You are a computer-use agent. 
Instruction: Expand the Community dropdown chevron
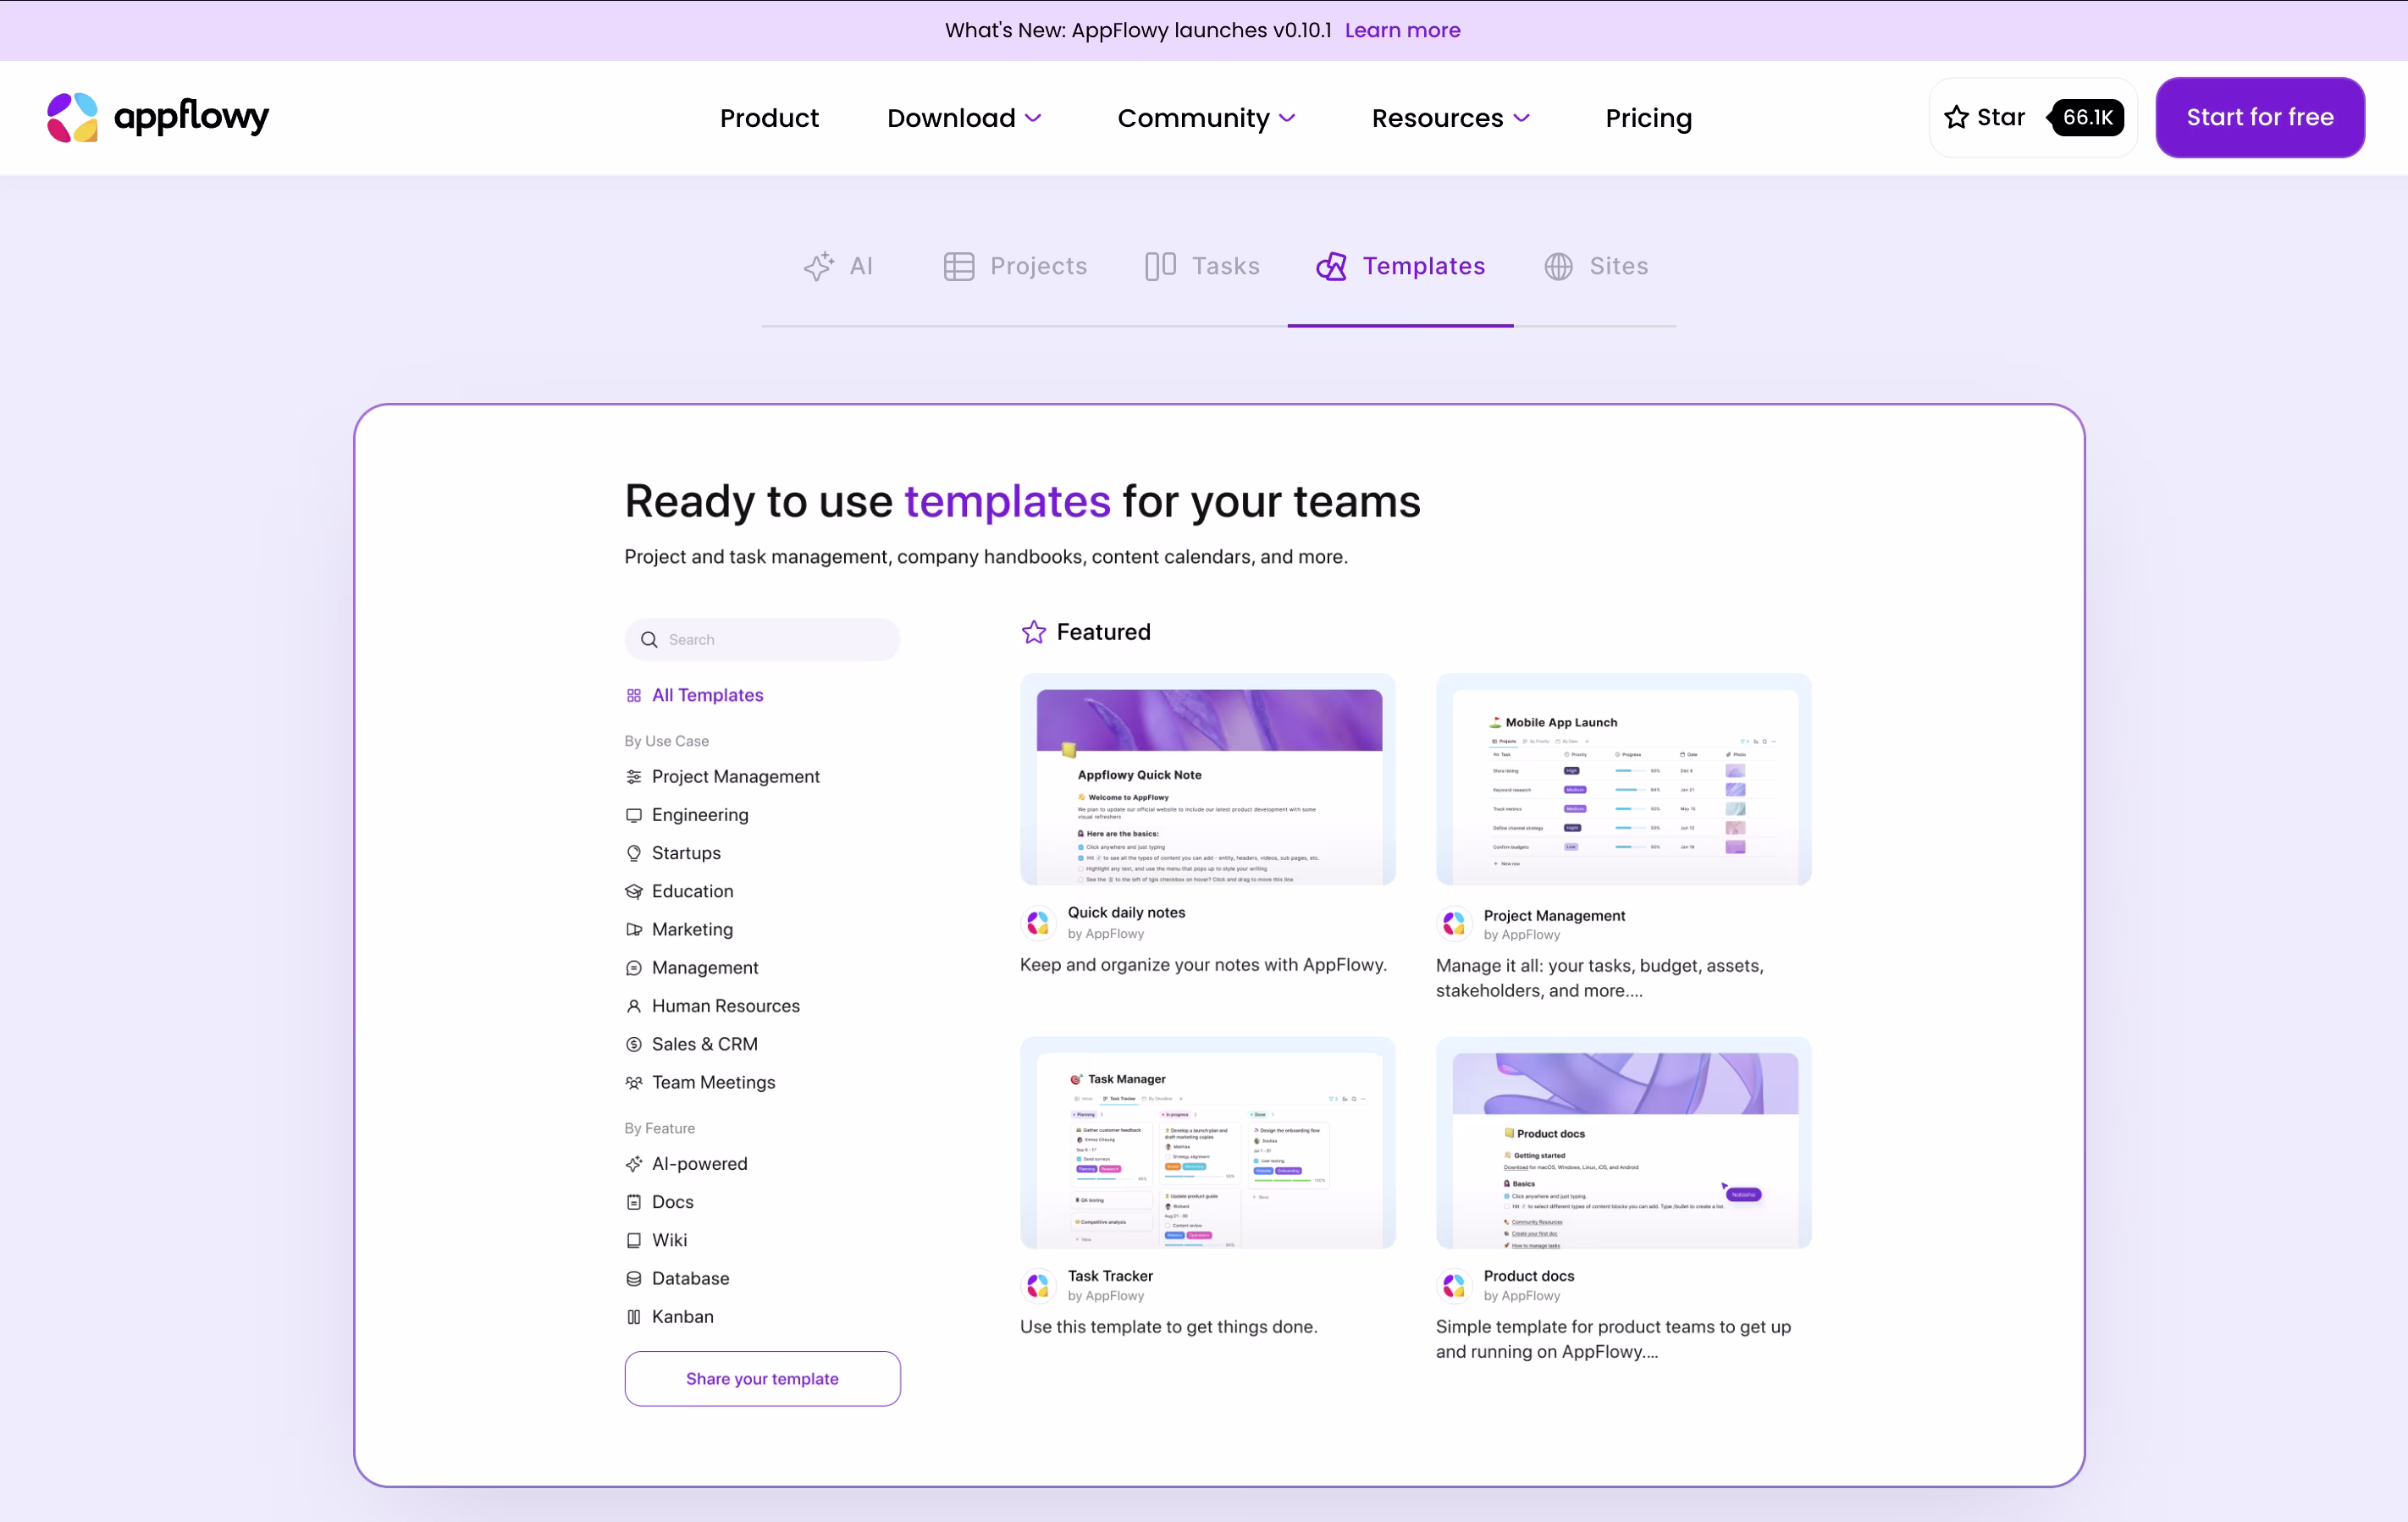[x=1287, y=118]
